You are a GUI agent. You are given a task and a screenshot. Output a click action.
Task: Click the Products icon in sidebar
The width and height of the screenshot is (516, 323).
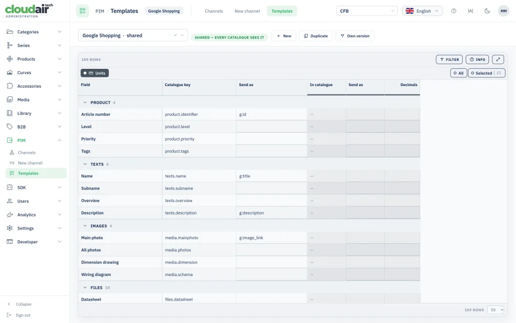[10, 59]
